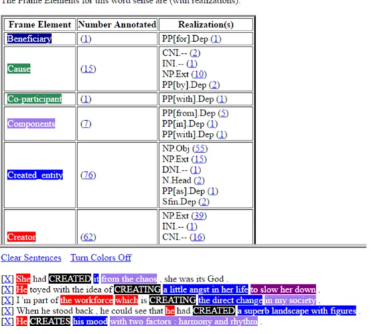
Task: Click the (2) link beside Sfin.Dep
Action: point(204,202)
